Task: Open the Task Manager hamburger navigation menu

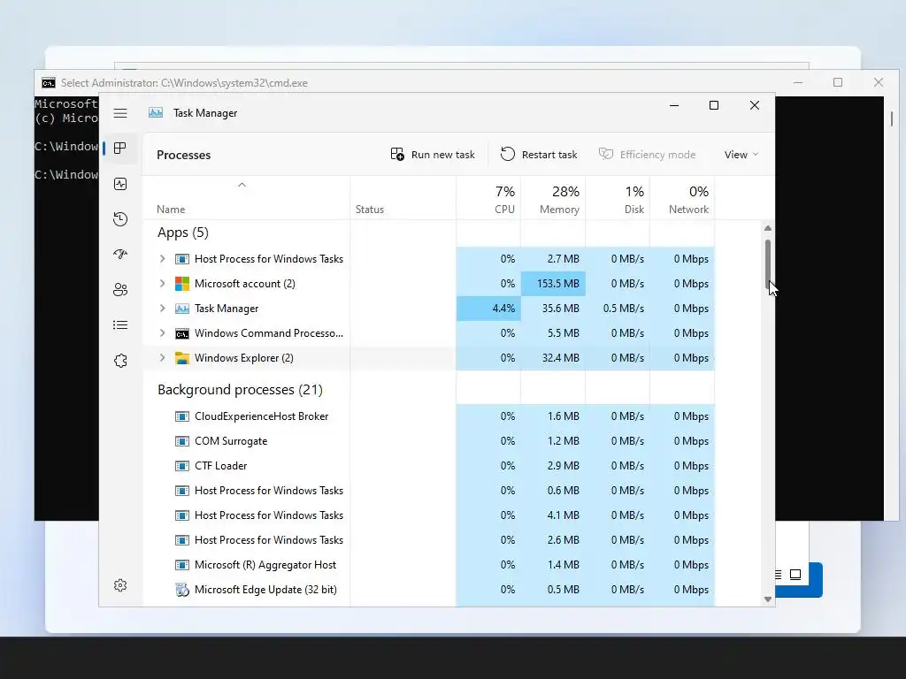Action: (x=120, y=113)
